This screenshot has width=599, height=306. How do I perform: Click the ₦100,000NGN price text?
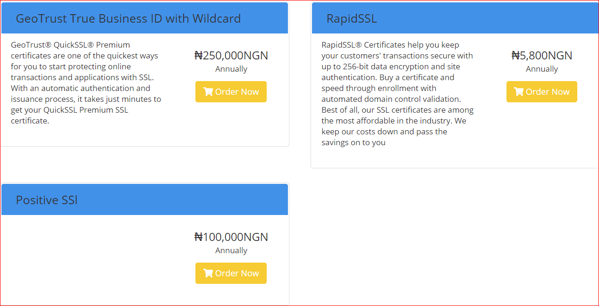click(231, 237)
